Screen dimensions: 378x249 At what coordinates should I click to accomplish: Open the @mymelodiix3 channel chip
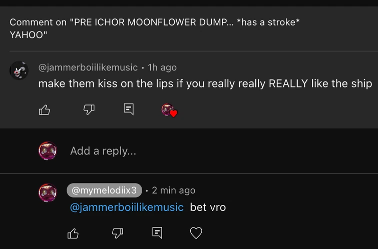click(x=104, y=190)
